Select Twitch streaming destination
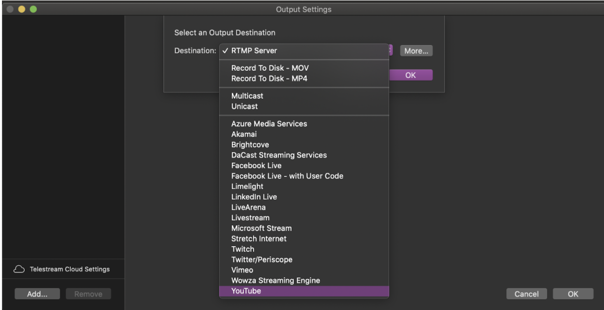The image size is (604, 310). pyautogui.click(x=304, y=249)
